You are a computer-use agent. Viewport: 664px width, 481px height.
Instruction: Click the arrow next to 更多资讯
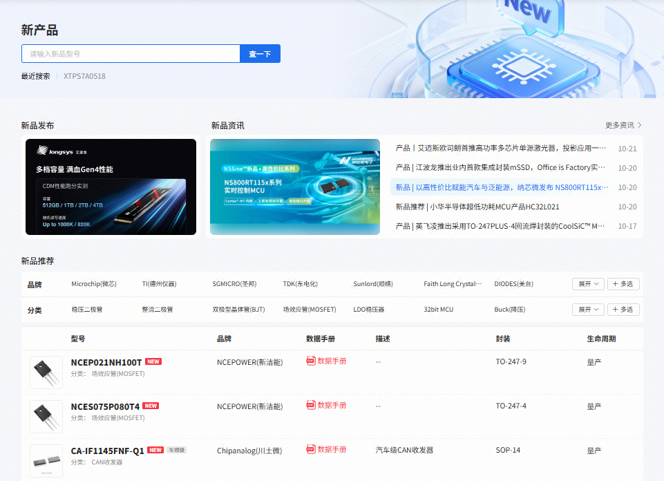pos(640,126)
